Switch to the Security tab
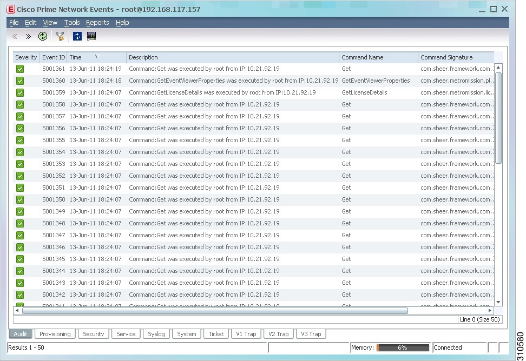Screen dimensions: 526x361 pyautogui.click(x=93, y=334)
